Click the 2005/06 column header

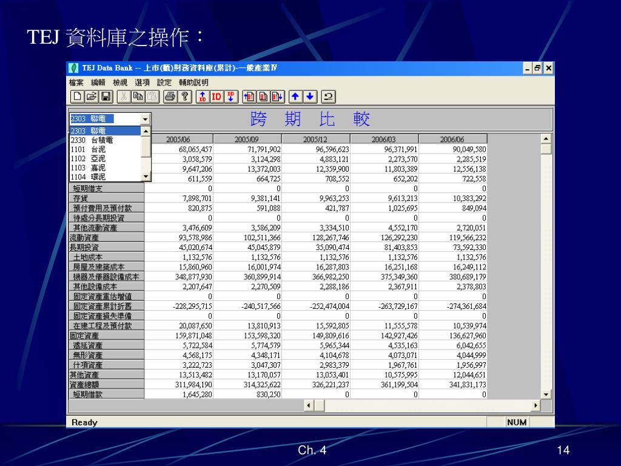click(x=179, y=139)
